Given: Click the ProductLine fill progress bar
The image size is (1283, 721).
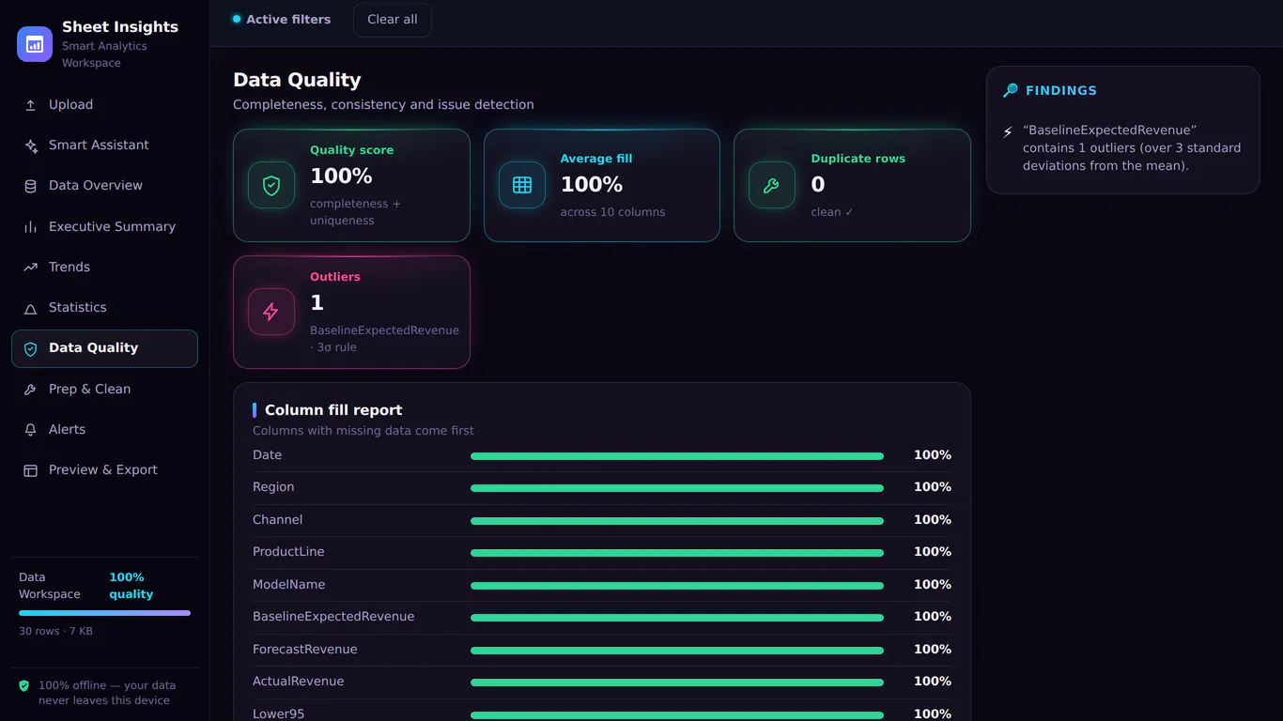Looking at the screenshot, I should coord(677,553).
